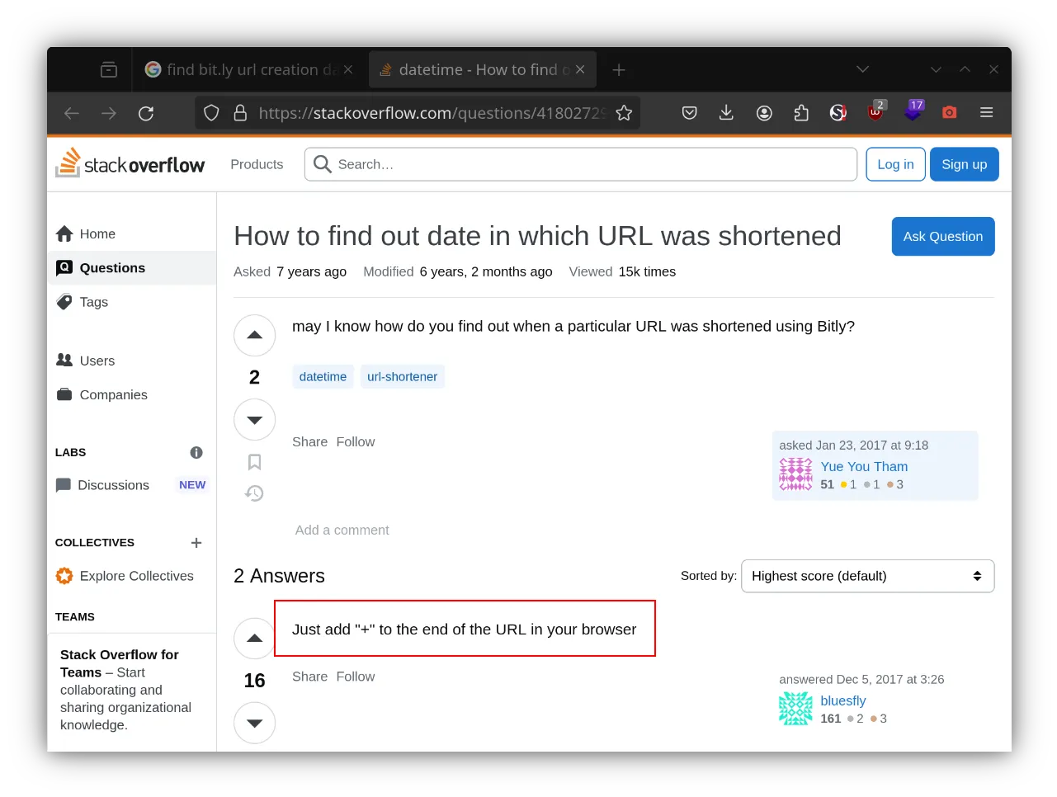This screenshot has width=1057, height=797.
Task: Click bluesfly's avatar thumbnail
Action: click(795, 709)
